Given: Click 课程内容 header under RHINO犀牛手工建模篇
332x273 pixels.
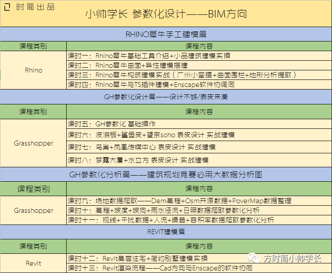Looking at the screenshot, I should coord(199,46).
